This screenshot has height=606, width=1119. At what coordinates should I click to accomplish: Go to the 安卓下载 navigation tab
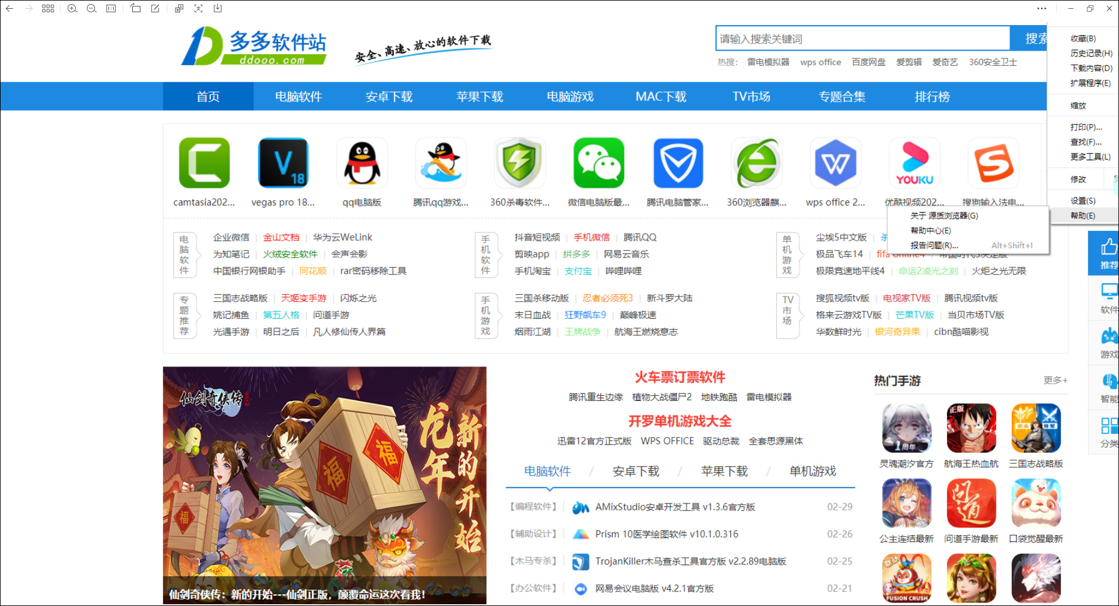(389, 97)
